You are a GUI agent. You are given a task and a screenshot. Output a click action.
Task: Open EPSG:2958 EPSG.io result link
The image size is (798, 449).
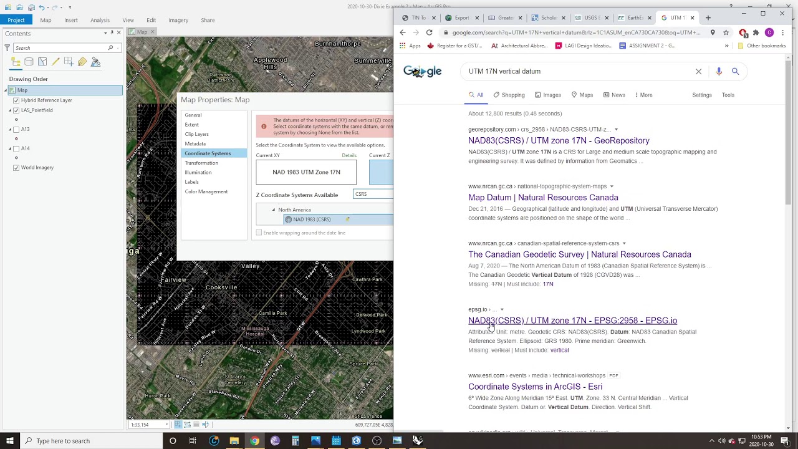pos(572,321)
